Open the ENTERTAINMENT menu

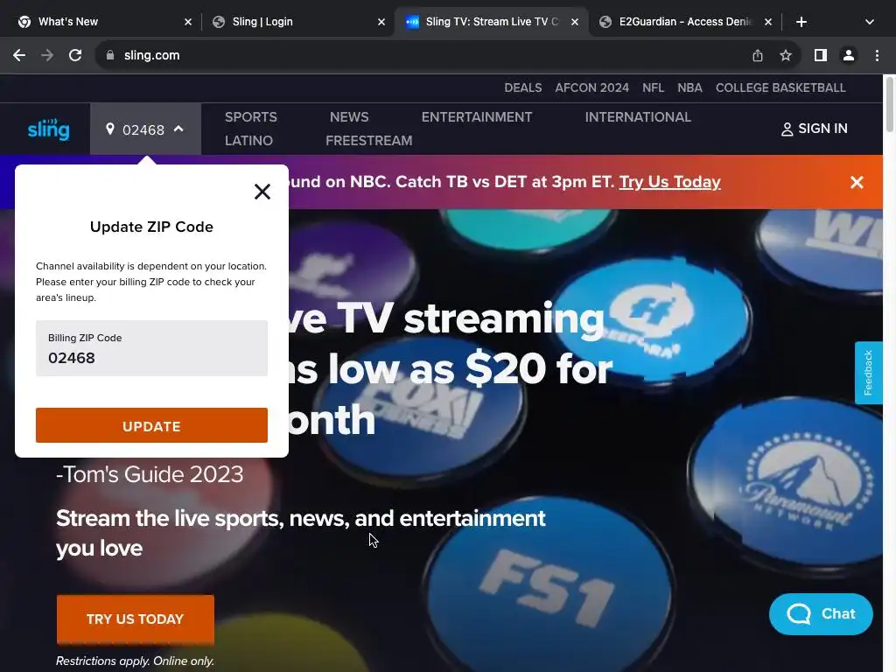[477, 117]
